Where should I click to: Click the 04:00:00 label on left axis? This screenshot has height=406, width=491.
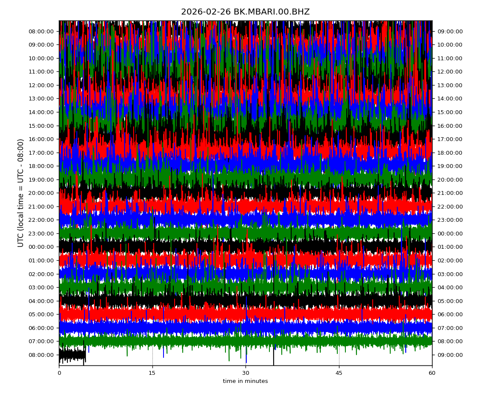coord(42,301)
